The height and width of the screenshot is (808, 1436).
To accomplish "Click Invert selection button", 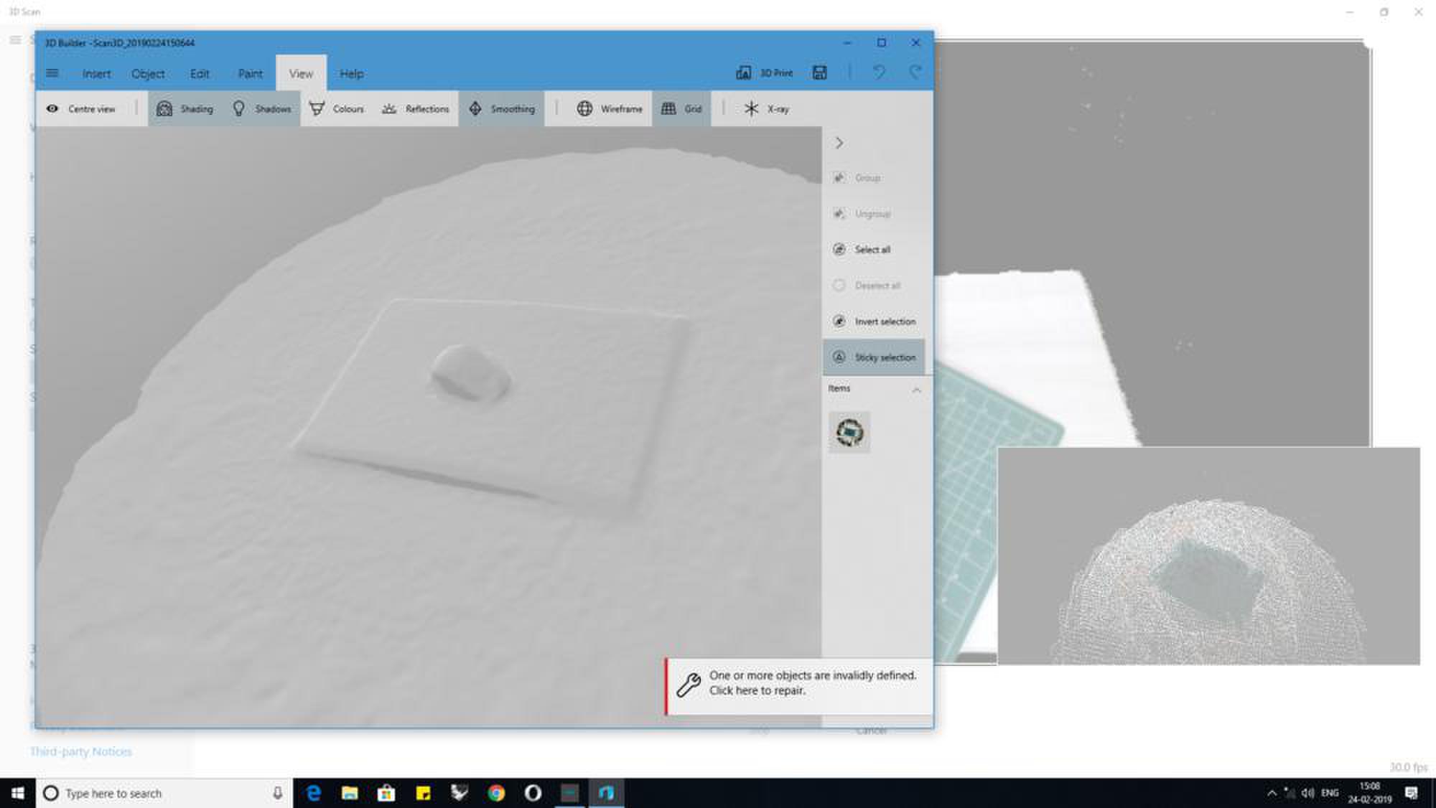I will (x=884, y=321).
